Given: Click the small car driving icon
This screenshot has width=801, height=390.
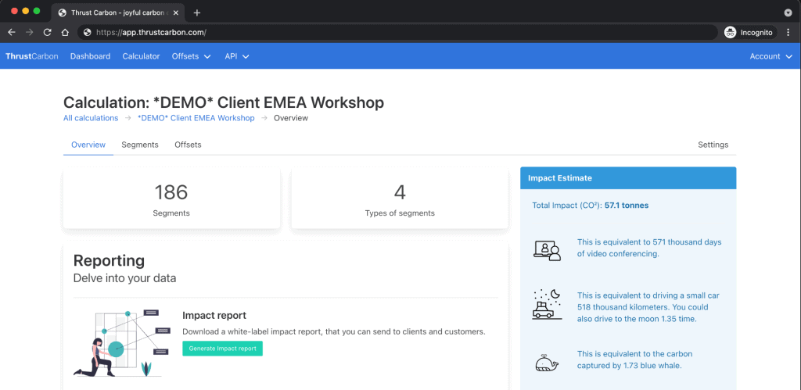Looking at the screenshot, I should (547, 304).
